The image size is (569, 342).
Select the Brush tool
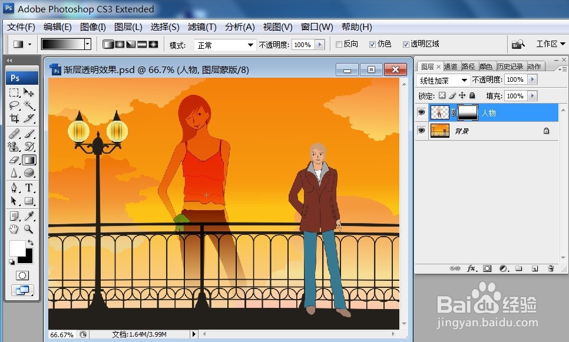click(29, 134)
